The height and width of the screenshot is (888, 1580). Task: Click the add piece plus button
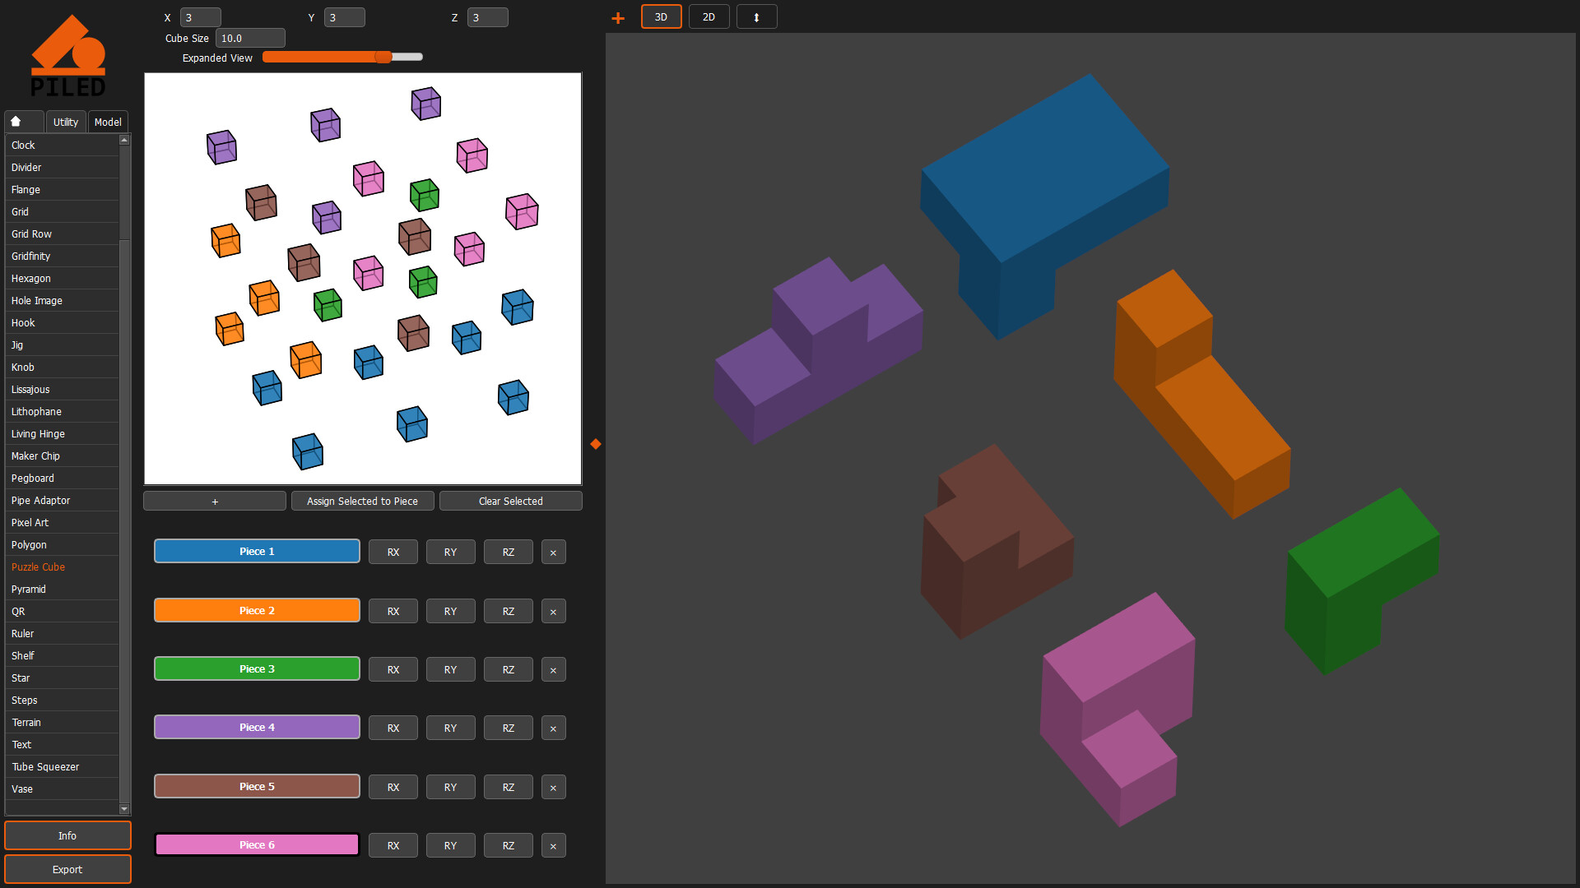pyautogui.click(x=215, y=501)
